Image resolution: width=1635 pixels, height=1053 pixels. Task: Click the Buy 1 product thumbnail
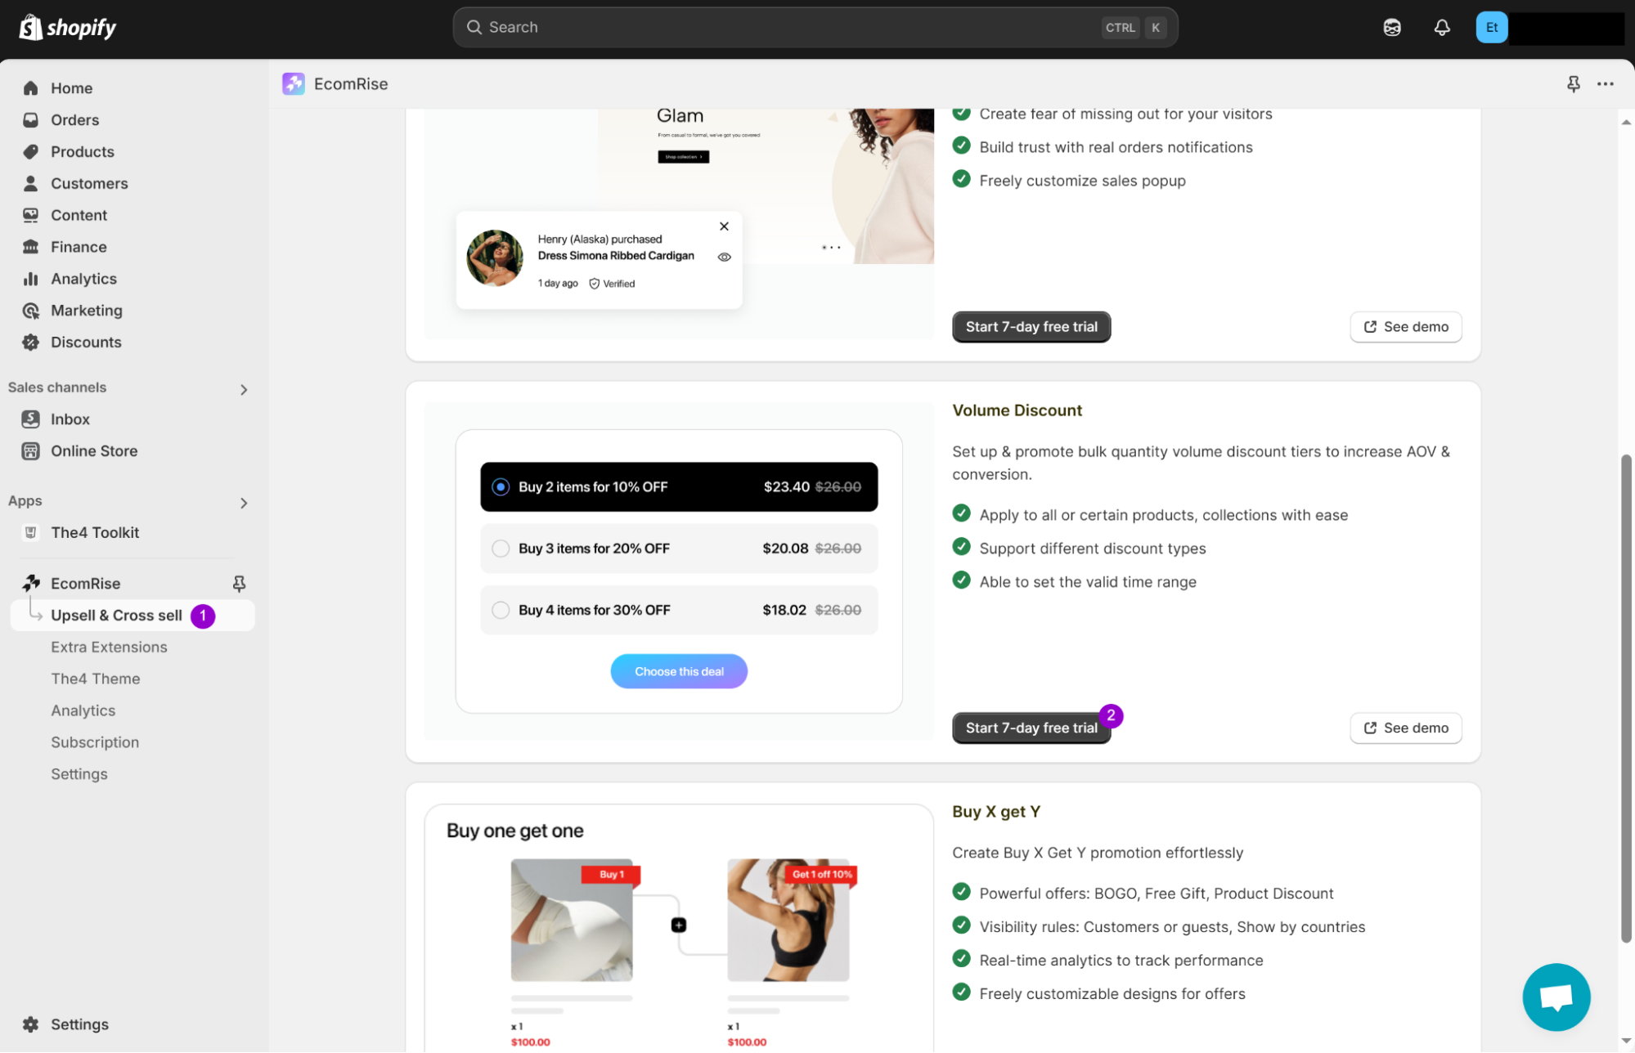click(x=572, y=920)
